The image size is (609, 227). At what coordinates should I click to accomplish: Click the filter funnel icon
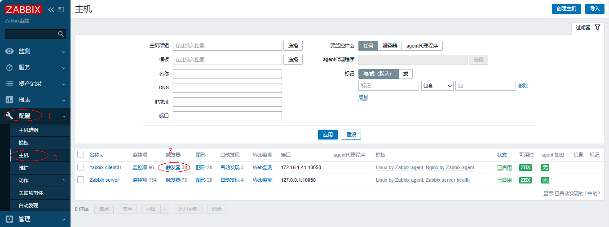597,27
